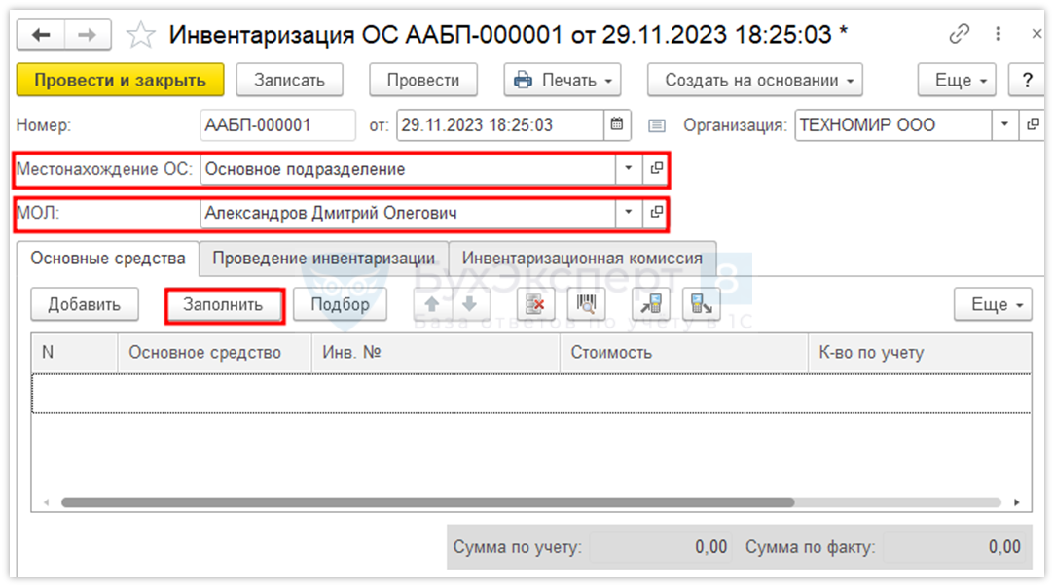Screen dimensions: 1054x587
Task: Open the help question mark button
Action: [x=1027, y=80]
